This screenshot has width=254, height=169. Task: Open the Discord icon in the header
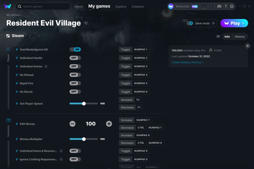click(219, 6)
